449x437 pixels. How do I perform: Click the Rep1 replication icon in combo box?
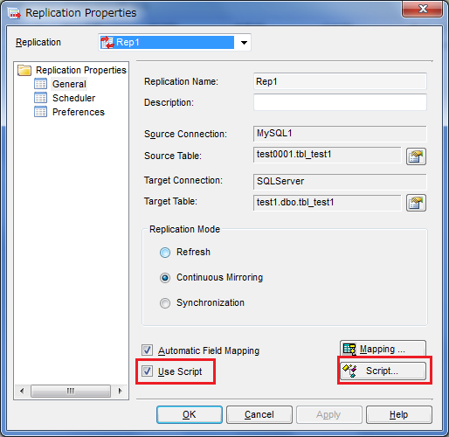pyautogui.click(x=107, y=43)
